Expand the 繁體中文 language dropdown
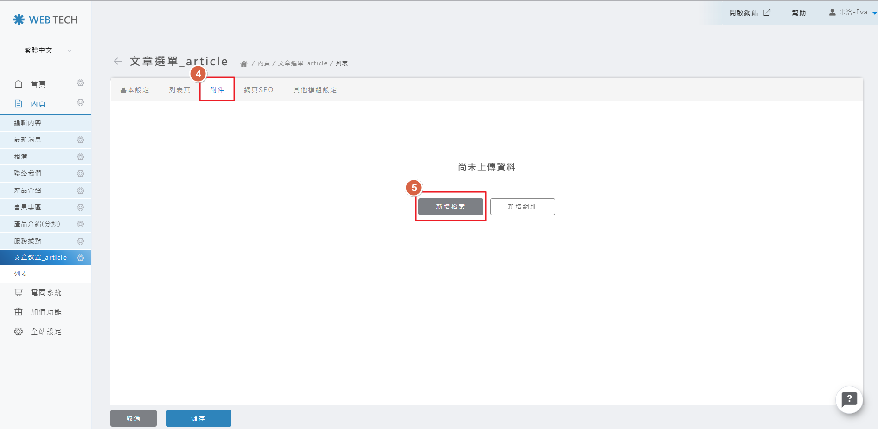 pyautogui.click(x=45, y=50)
